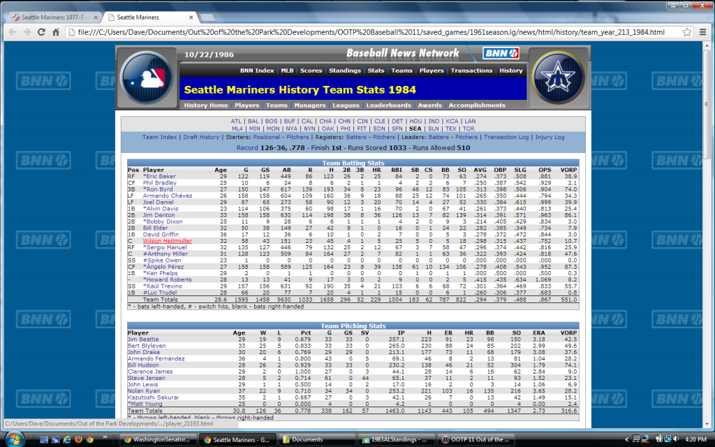Go to Standings in the BNN menu
Viewport: 715px width, 447px height.
(345, 71)
